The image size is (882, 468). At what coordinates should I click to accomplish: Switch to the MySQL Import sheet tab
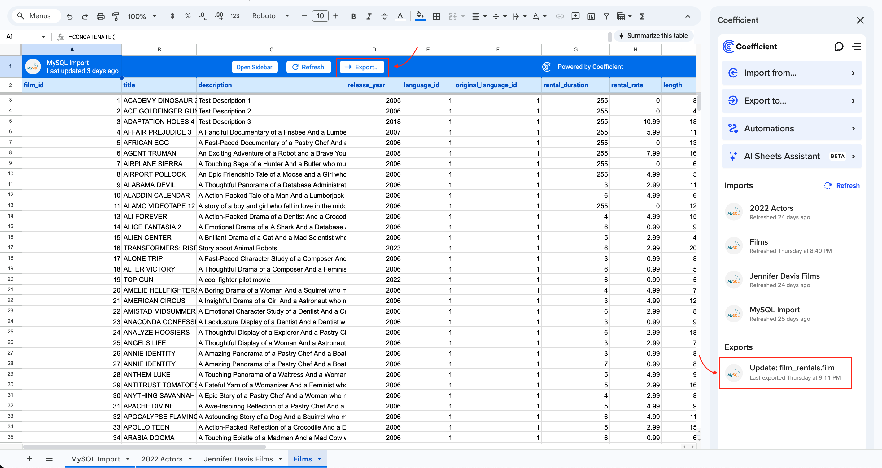coord(95,459)
